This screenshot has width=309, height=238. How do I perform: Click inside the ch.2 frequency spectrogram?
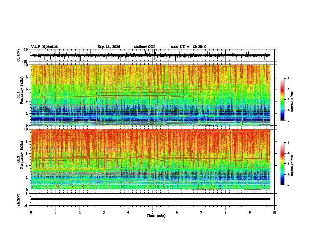coord(151,159)
